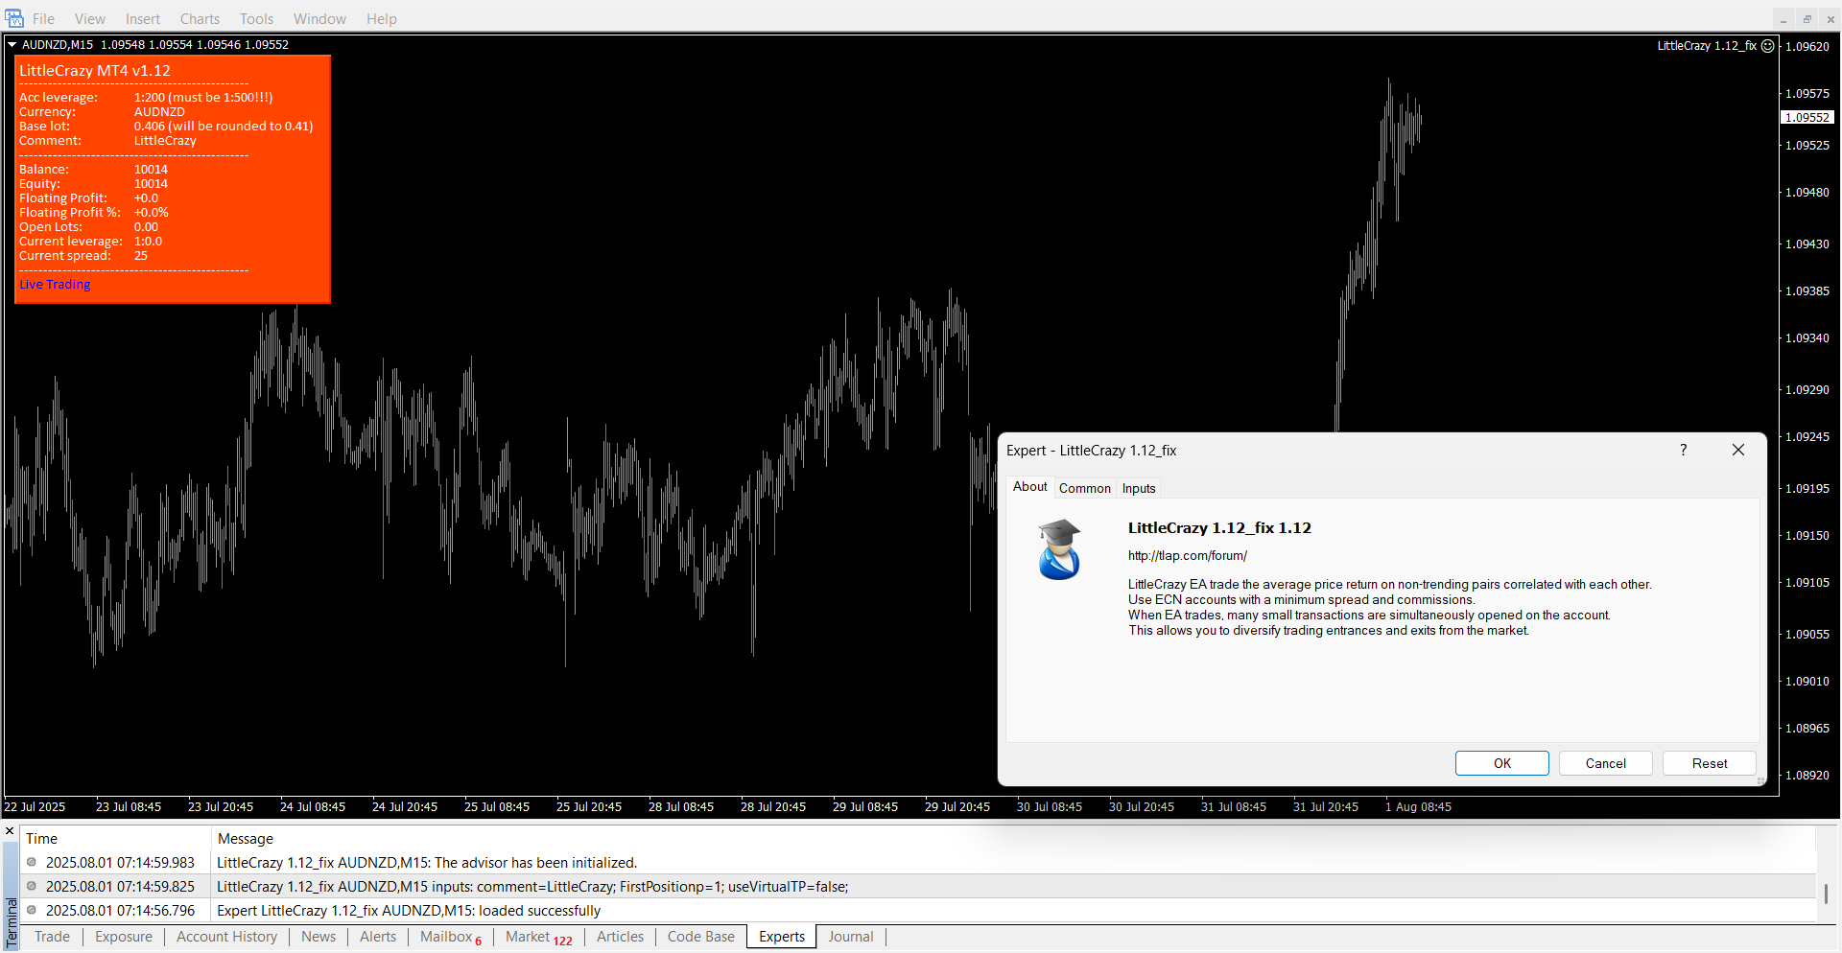Switch to the Common tab in the Expert dialog

(1084, 488)
